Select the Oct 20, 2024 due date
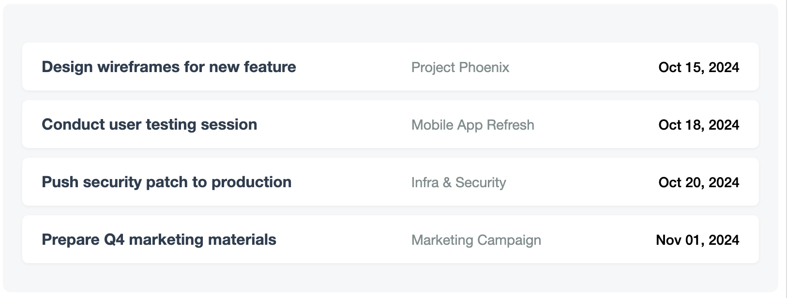This screenshot has width=787, height=298. [699, 182]
